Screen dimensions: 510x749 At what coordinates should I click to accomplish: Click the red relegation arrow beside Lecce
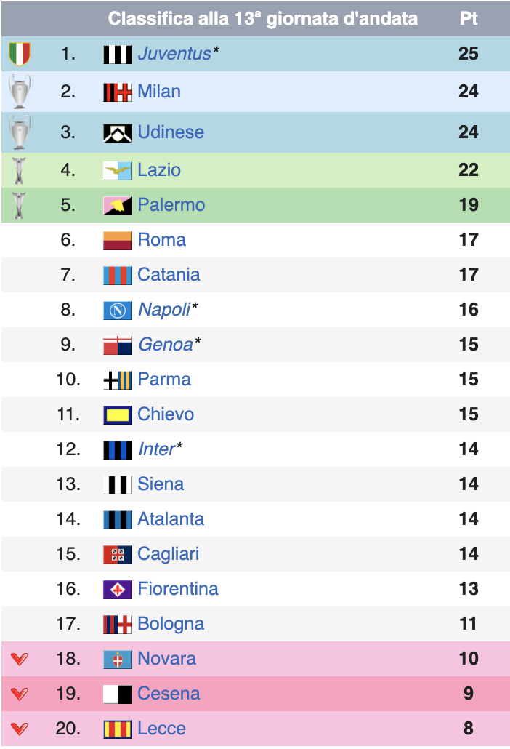(20, 729)
